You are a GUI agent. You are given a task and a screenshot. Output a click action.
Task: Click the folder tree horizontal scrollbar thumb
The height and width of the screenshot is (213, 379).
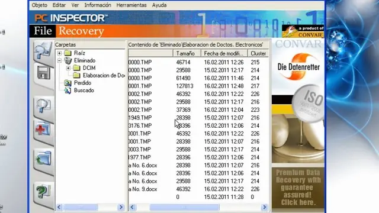tap(81, 207)
